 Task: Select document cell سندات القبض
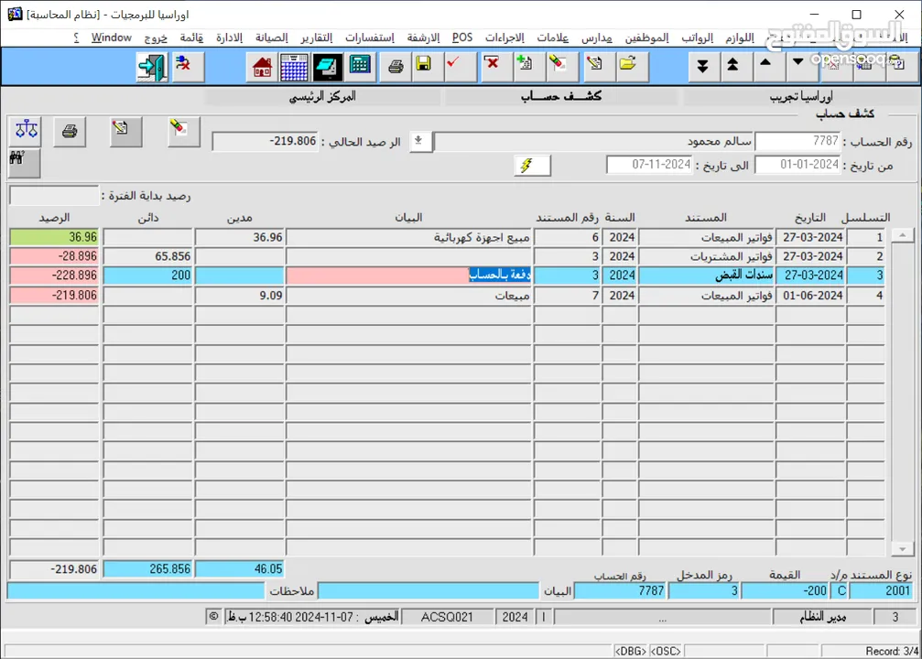pos(707,275)
